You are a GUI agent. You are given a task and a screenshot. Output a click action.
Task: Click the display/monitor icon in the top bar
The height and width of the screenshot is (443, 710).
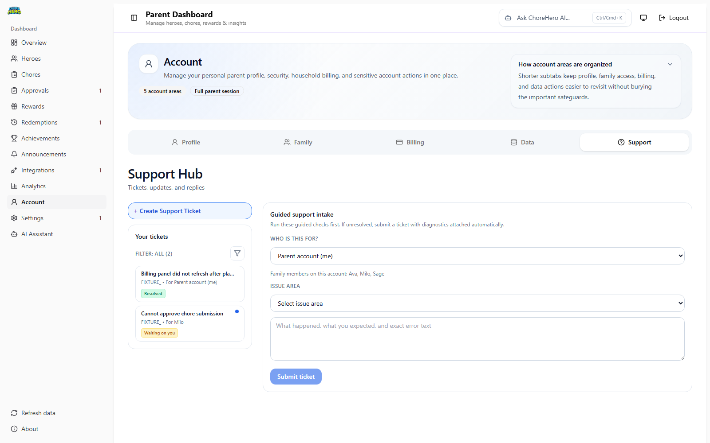click(643, 18)
